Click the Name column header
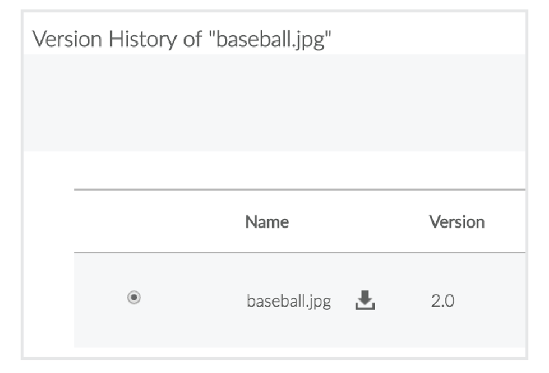The width and height of the screenshot is (549, 373). [x=267, y=222]
